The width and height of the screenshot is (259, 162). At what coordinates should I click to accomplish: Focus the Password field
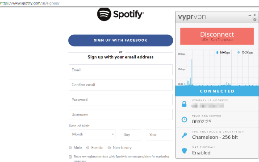[121, 100]
